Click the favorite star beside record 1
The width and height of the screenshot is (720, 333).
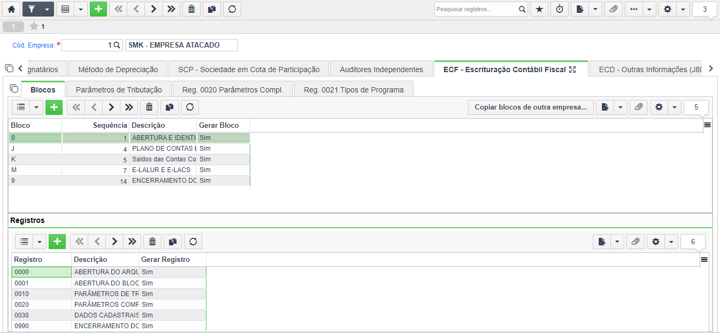pos(34,26)
